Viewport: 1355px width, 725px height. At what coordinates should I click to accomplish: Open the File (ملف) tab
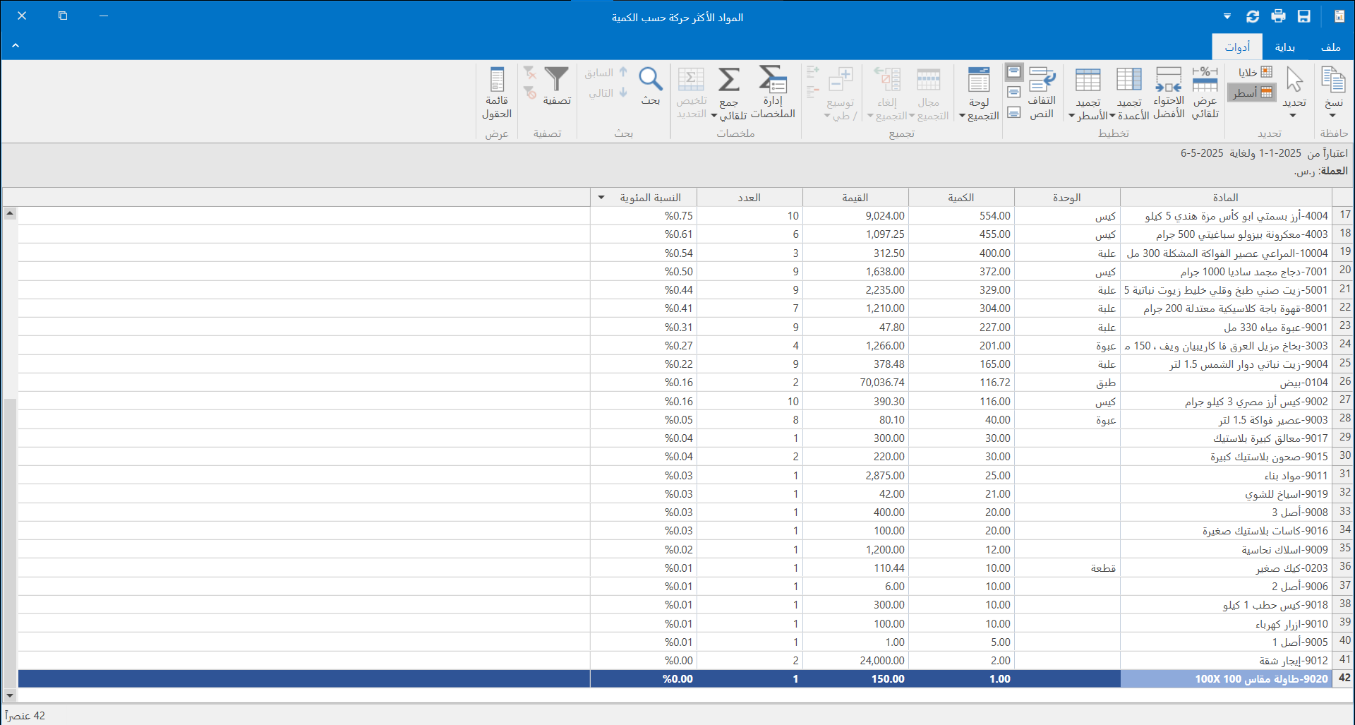pyautogui.click(x=1330, y=47)
